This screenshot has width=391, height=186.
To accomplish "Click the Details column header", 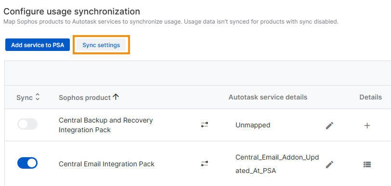I will (x=371, y=97).
